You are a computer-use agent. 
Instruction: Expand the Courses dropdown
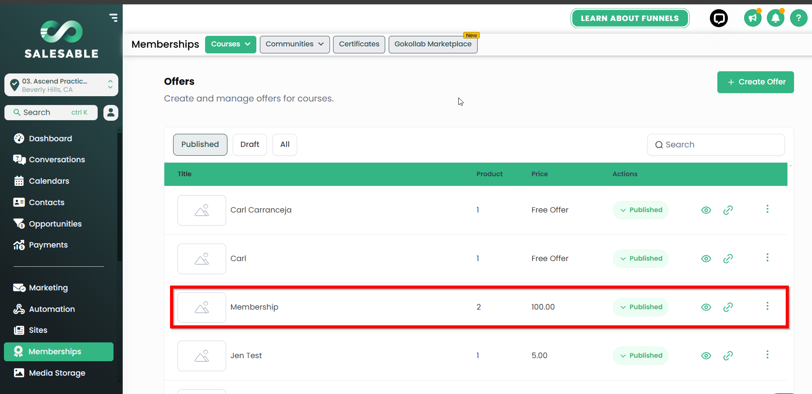click(x=230, y=44)
